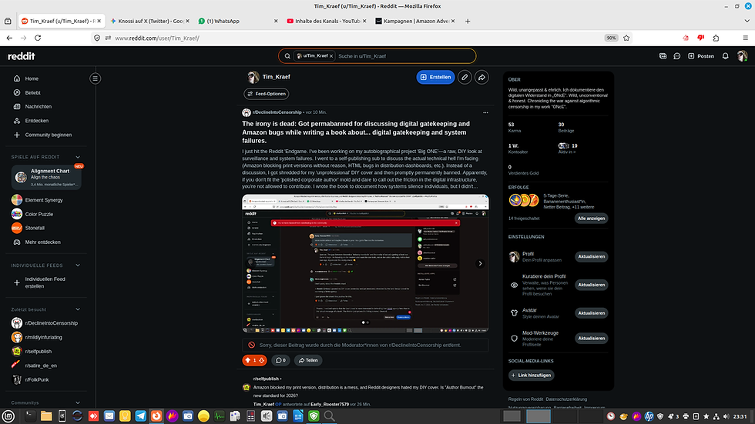Switch to the Inhalte des Kanals YouTube tab
This screenshot has height=424, width=755.
pos(326,21)
